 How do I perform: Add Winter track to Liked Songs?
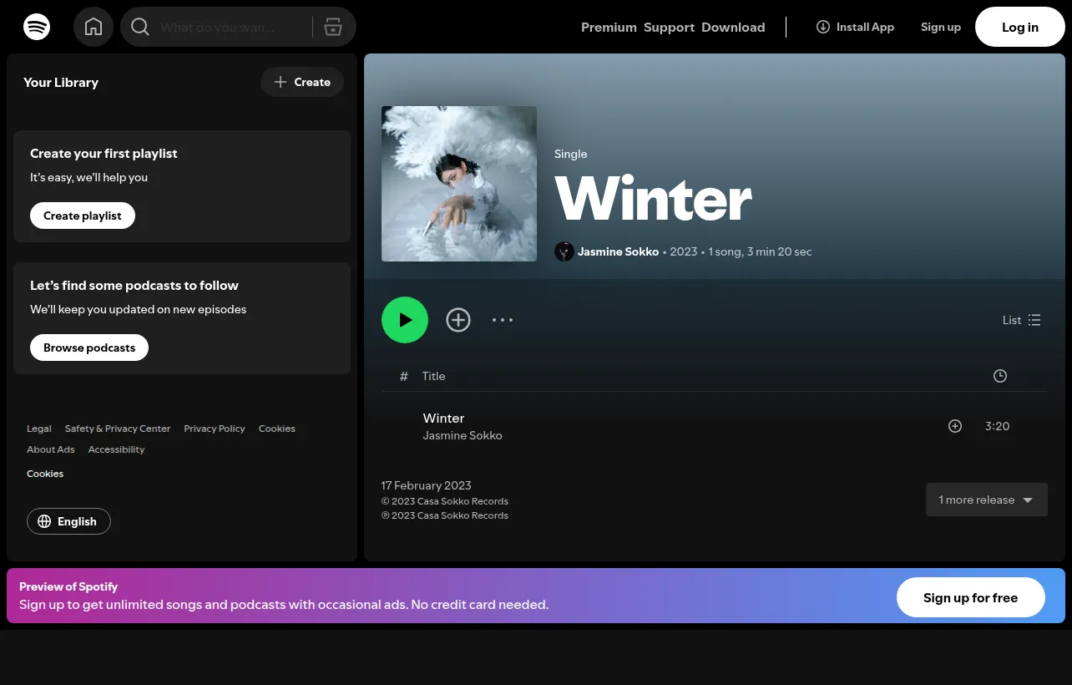955,426
